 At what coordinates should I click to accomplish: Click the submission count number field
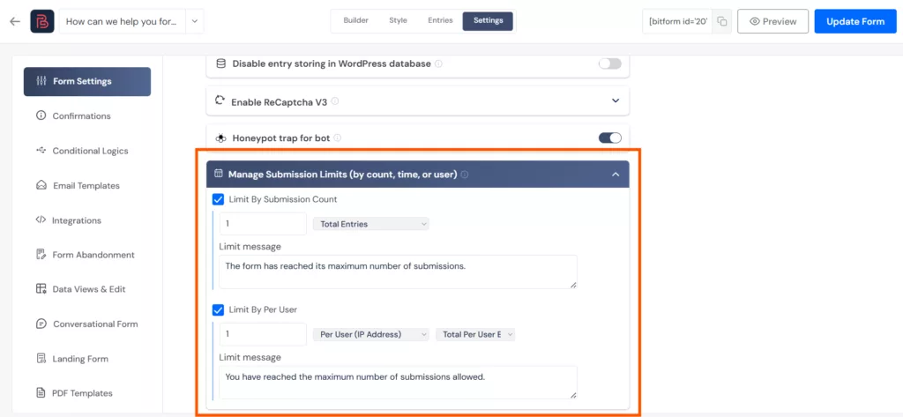pyautogui.click(x=263, y=224)
